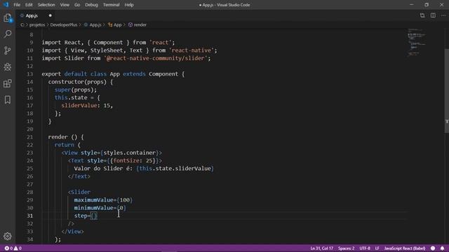
Task: Click the VS Code logo in the title bar
Action: point(6,5)
